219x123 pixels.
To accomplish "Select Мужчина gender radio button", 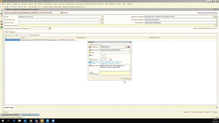I will click(x=100, y=55).
